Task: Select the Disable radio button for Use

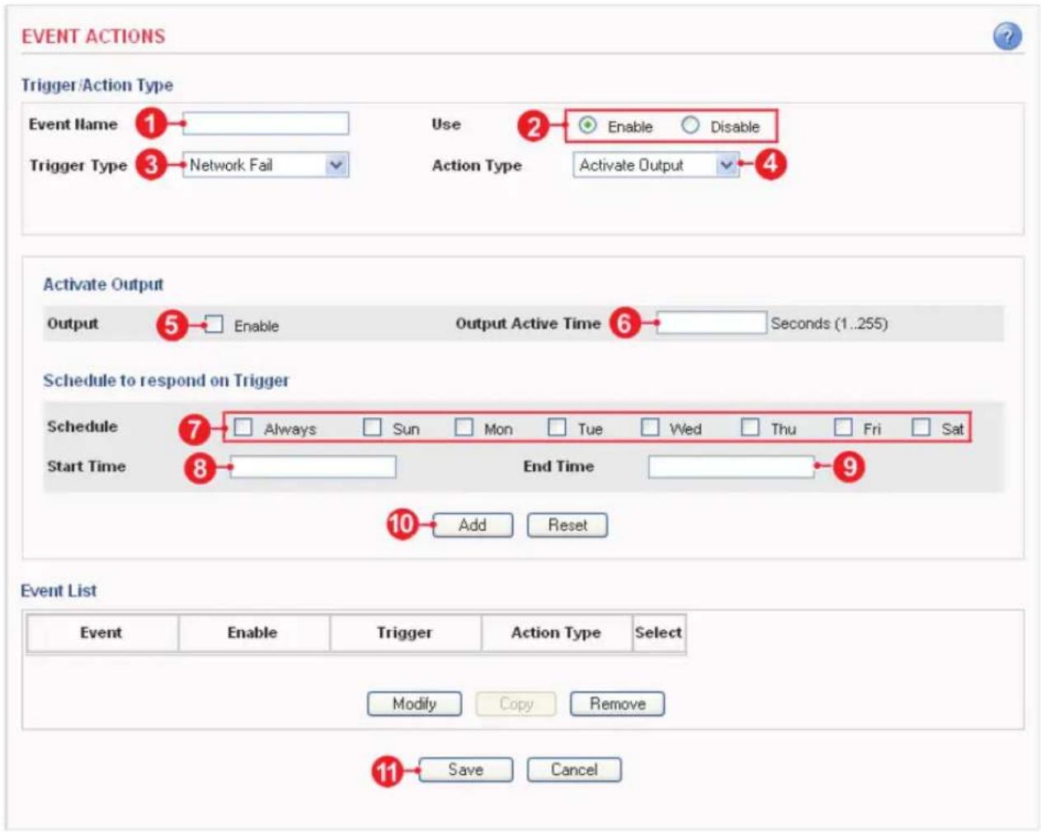Action: (690, 125)
